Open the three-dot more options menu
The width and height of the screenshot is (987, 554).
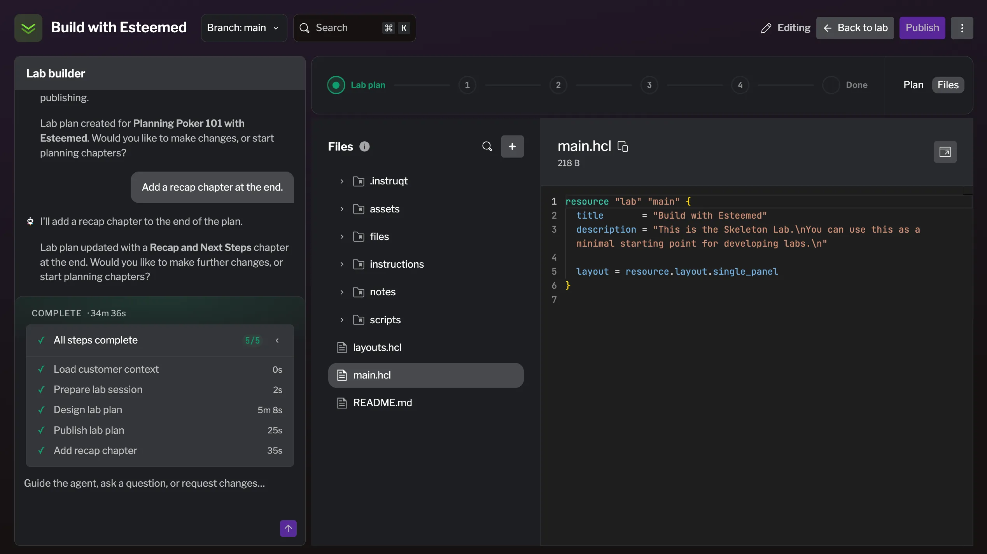(x=962, y=28)
